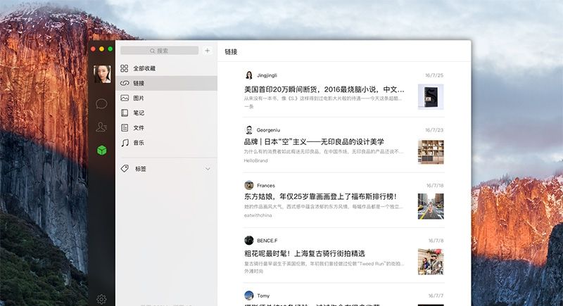
Task: Click source label eatwithchina
Action: point(258,215)
